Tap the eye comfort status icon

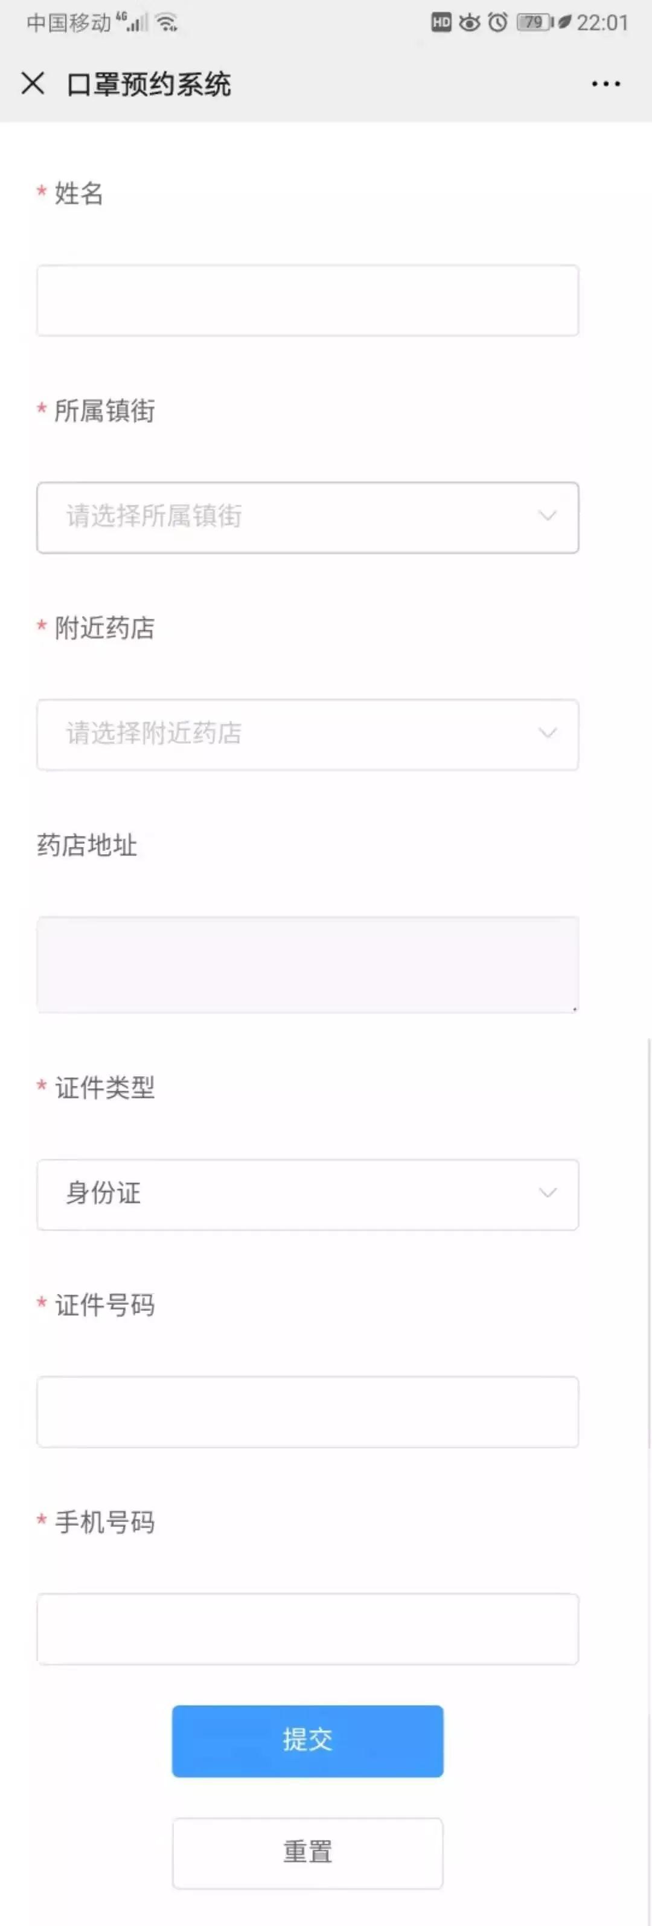click(x=470, y=22)
